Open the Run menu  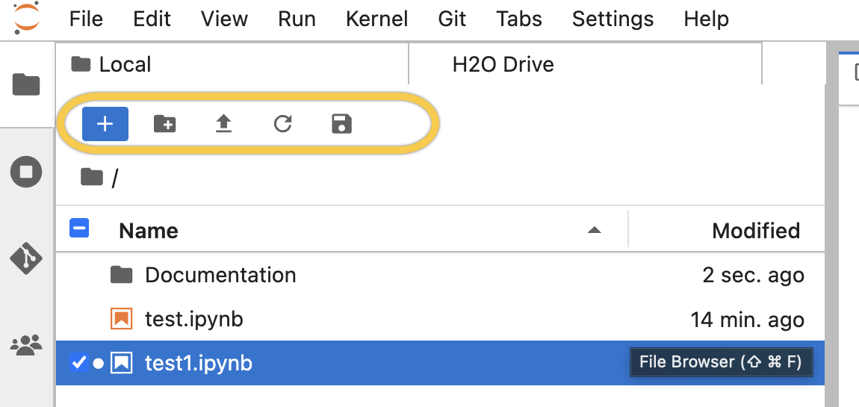297,19
